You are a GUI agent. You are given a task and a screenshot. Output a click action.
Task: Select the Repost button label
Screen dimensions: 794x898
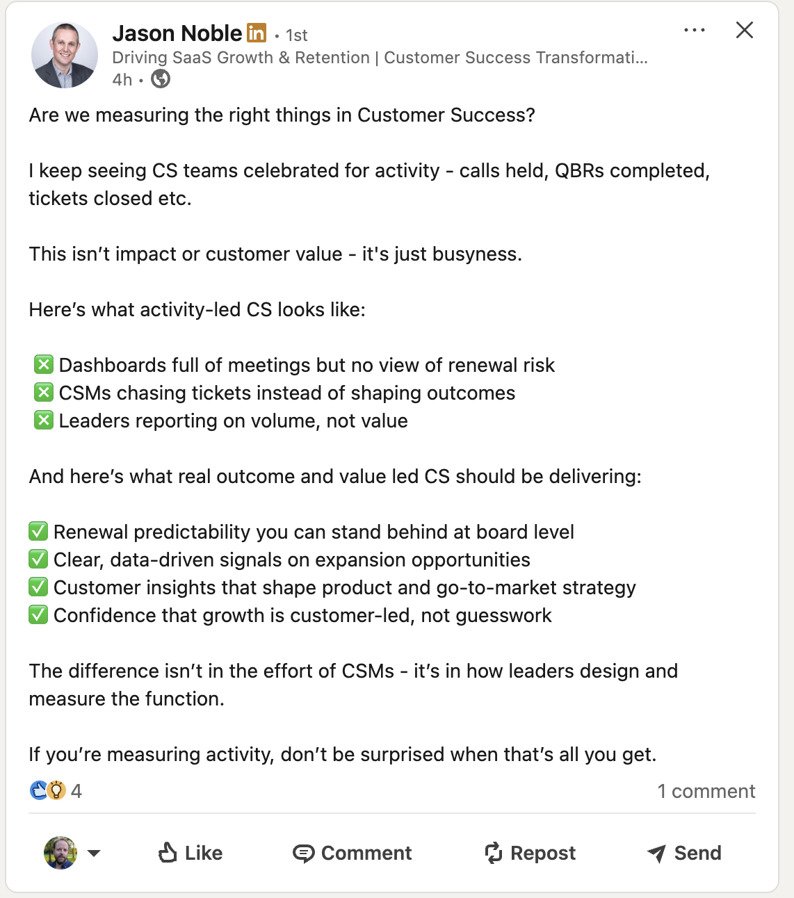(543, 853)
